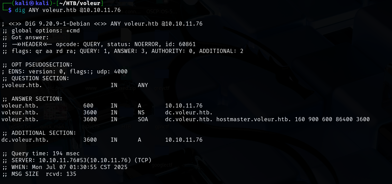
Task: Click the 600 TTL value
Action: (88, 106)
